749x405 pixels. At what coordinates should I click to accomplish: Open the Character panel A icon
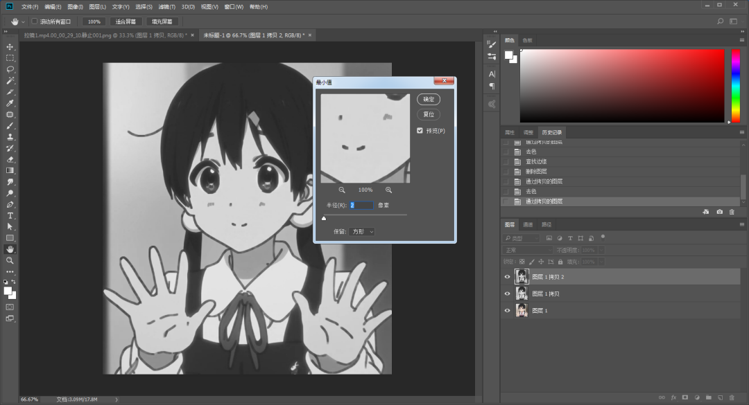point(492,74)
